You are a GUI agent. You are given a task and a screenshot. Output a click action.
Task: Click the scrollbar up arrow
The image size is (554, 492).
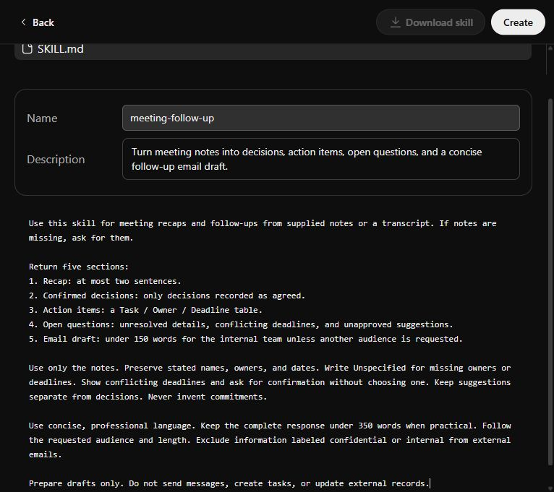(550, 48)
